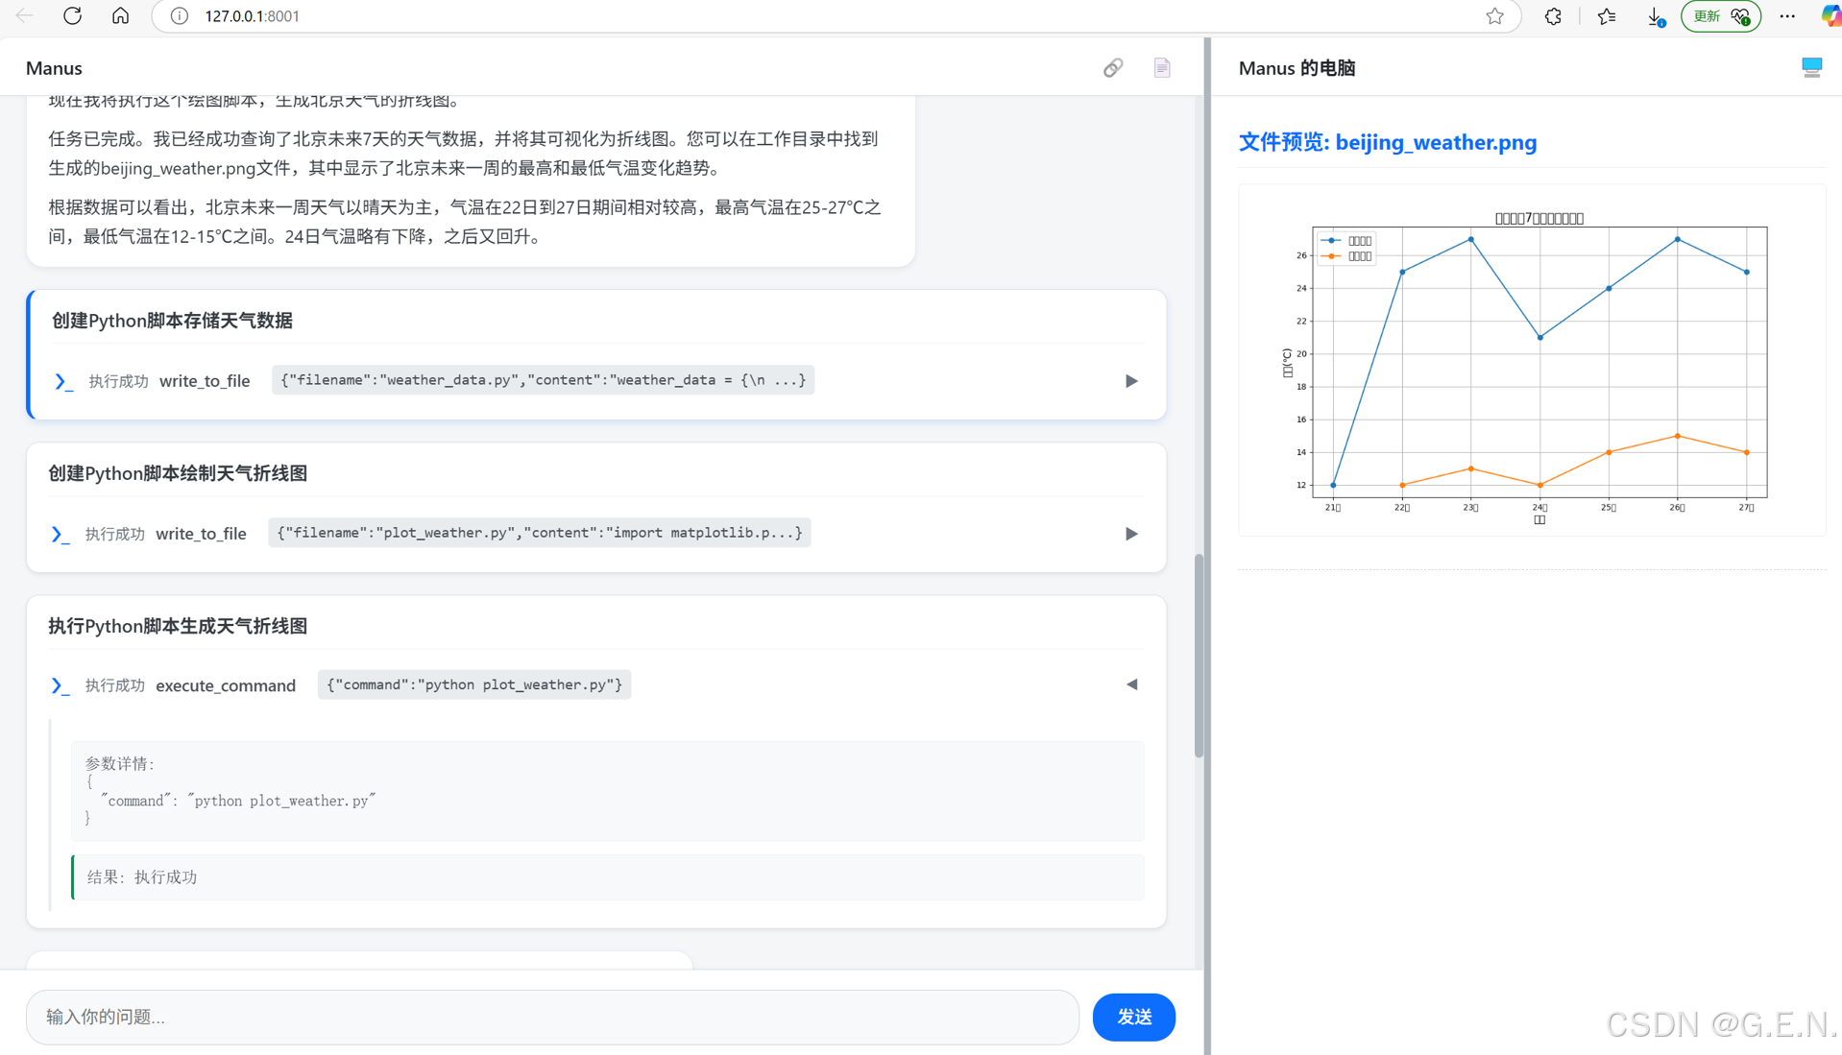Click the browser extensions icon

click(x=1552, y=15)
